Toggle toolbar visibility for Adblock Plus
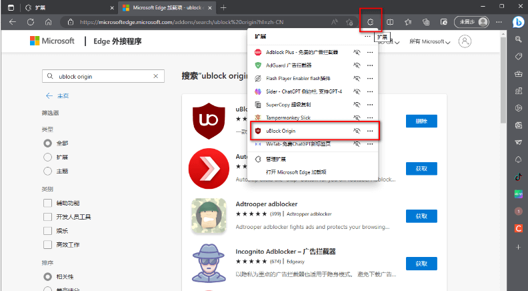The height and width of the screenshot is (291, 528). click(x=357, y=52)
